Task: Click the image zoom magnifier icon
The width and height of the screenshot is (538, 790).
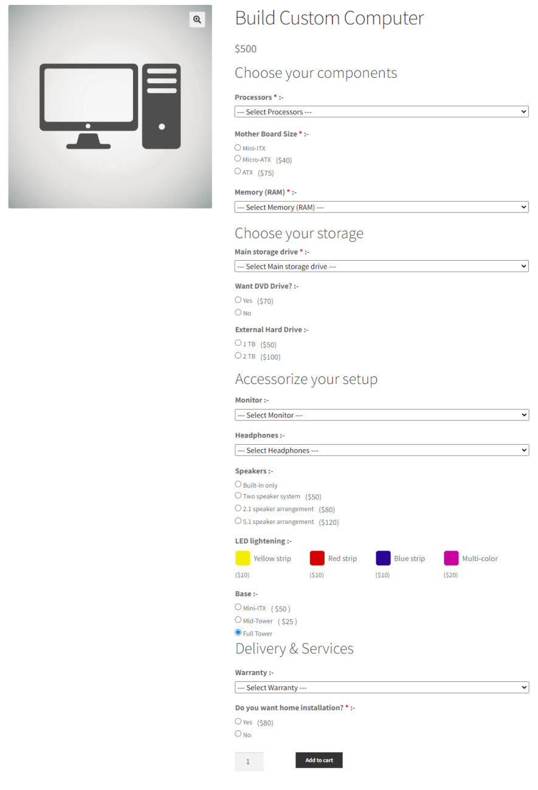Action: point(196,19)
